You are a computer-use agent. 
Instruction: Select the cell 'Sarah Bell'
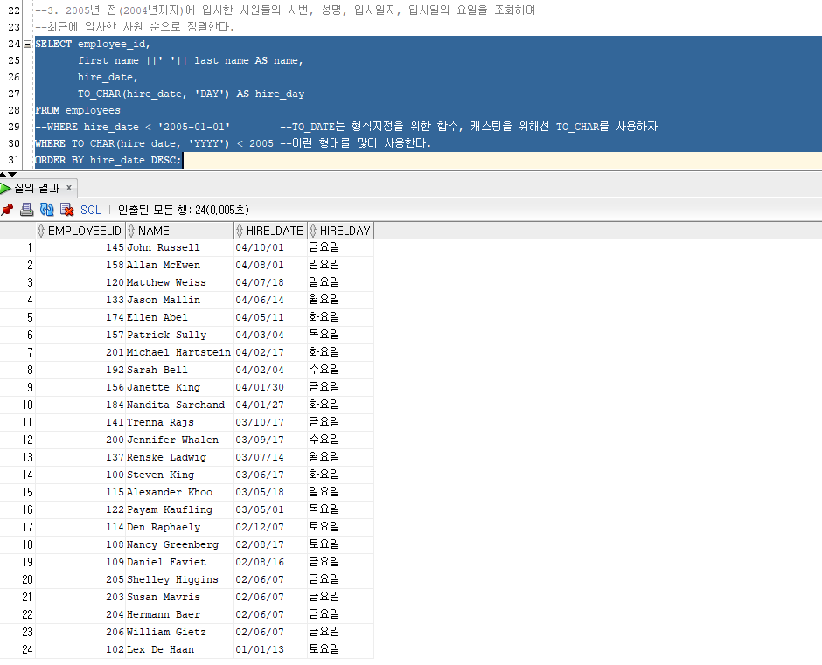coord(180,370)
